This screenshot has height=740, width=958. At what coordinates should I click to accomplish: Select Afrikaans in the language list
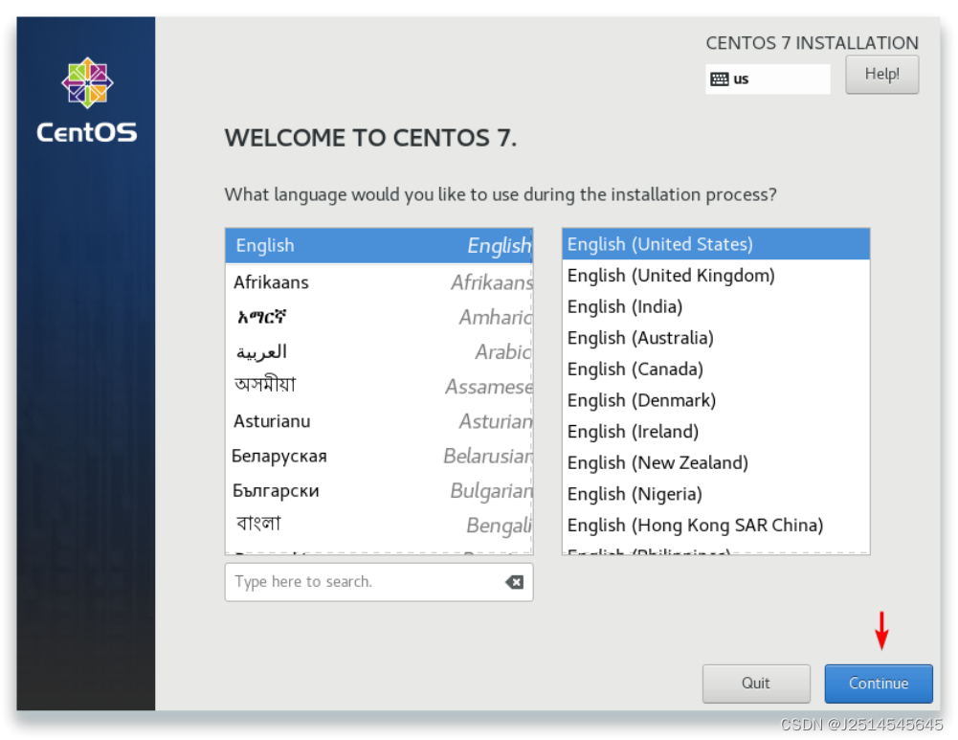(379, 282)
